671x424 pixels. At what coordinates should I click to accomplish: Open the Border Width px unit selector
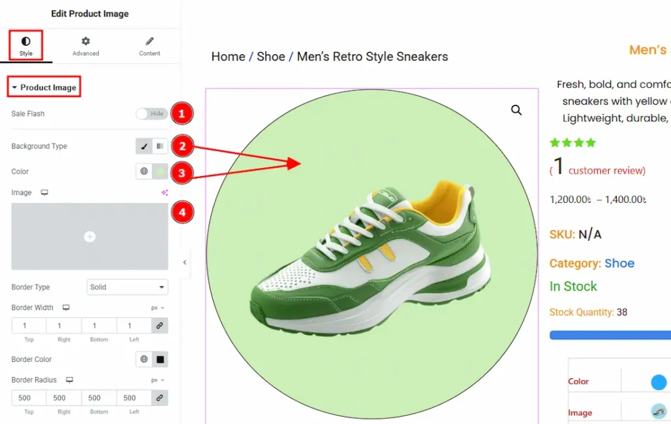(x=157, y=308)
